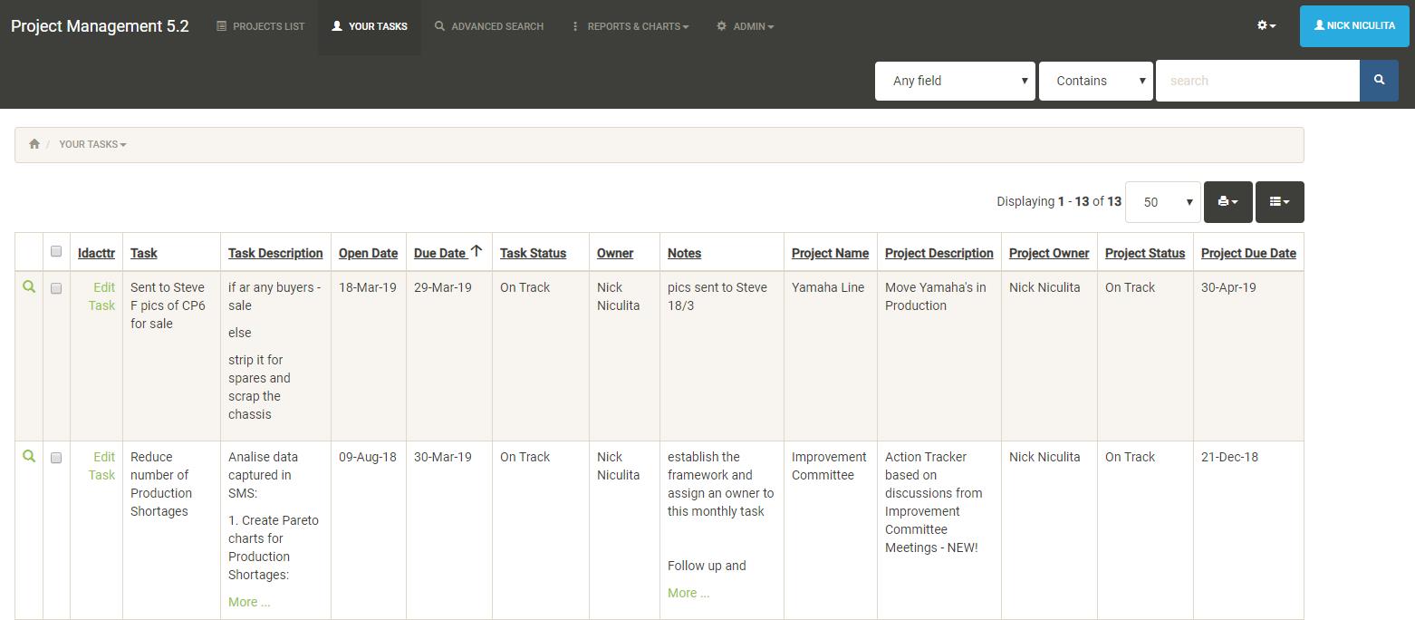
Task: Check the checkbox on the Production Shortages row
Action: [56, 457]
